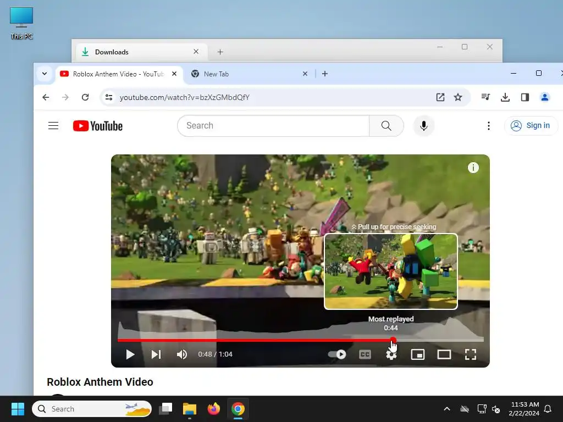This screenshot has height=422, width=563.
Task: Switch to theater mode
Action: pos(444,354)
